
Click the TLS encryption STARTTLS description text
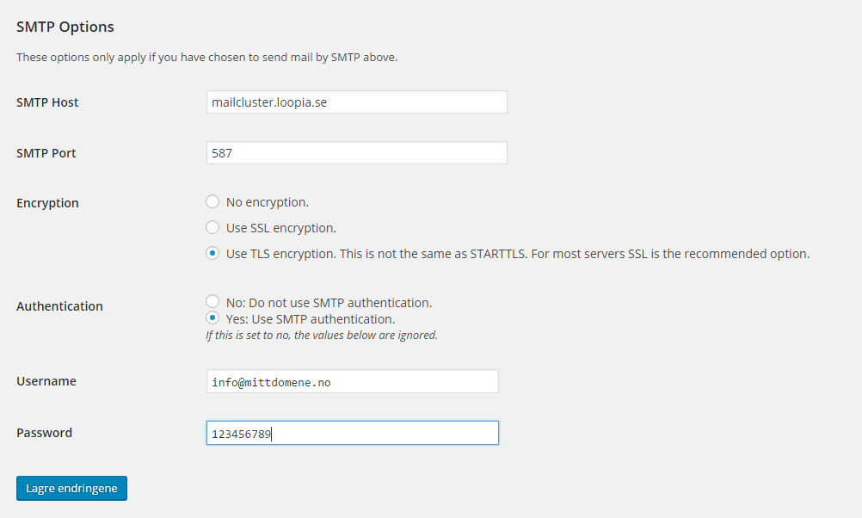(518, 254)
